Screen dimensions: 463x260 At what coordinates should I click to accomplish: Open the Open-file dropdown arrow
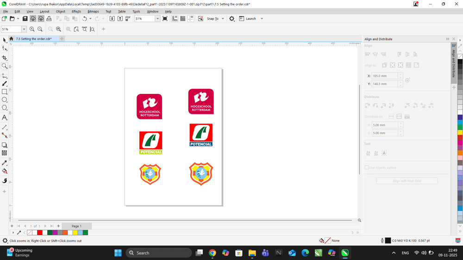click(18, 19)
